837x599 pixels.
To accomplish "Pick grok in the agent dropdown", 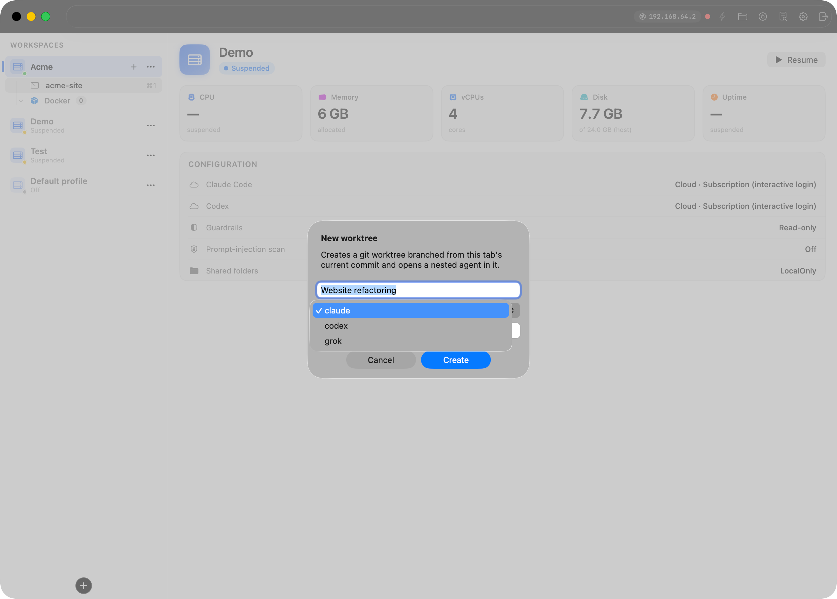I will pos(411,341).
